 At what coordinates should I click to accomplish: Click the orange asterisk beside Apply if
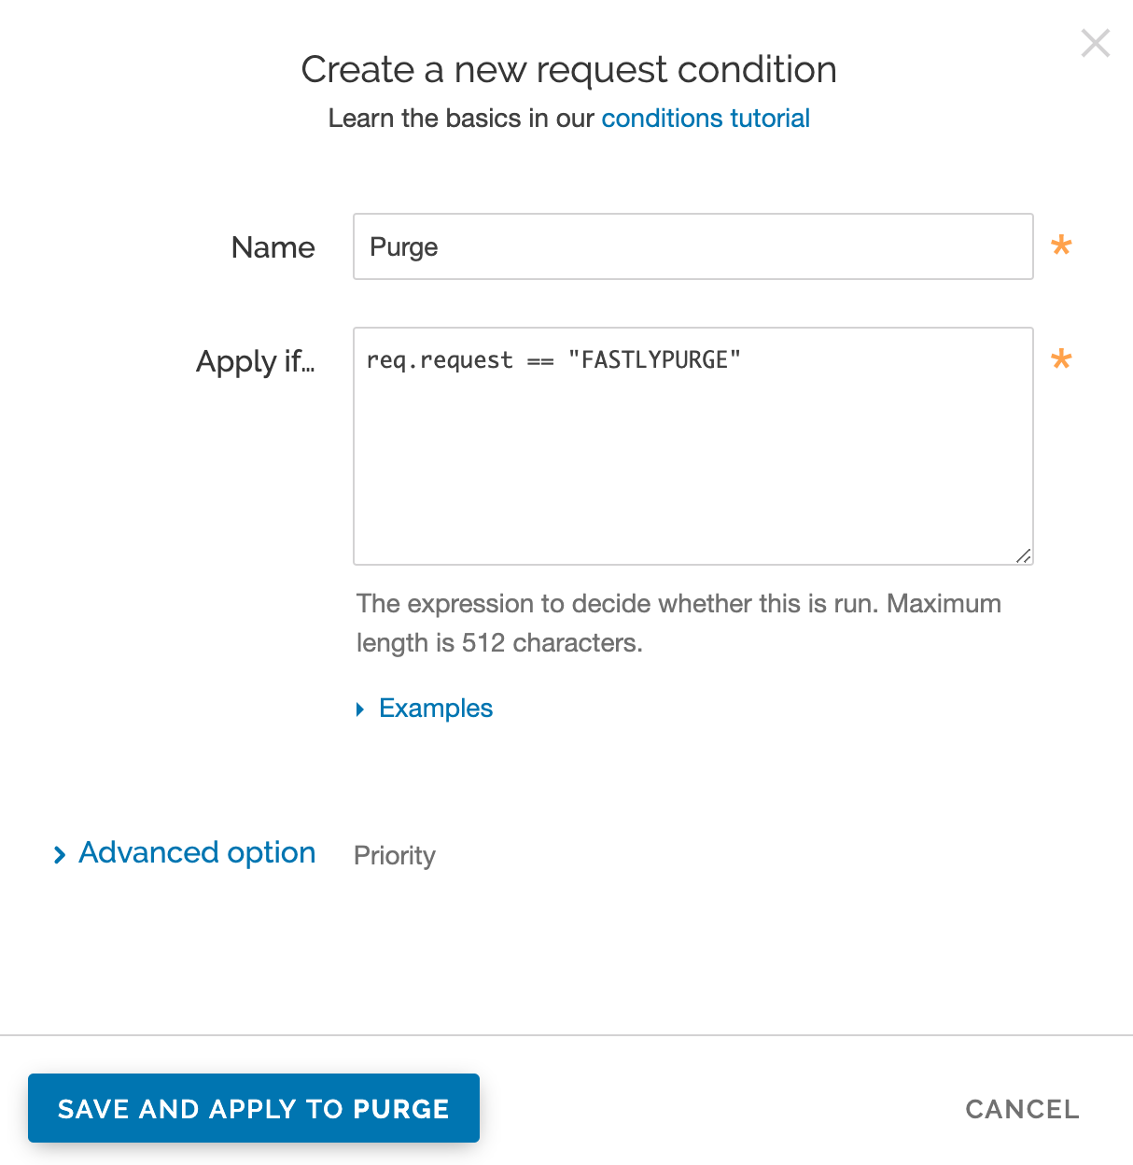1061,360
